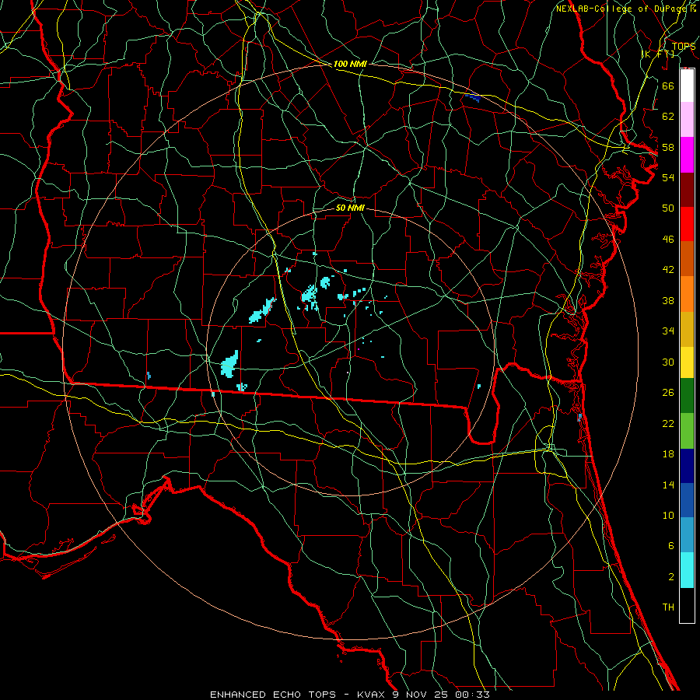Viewport: 700px width, 700px height.
Task: Click the legend value 30
Action: 668,362
